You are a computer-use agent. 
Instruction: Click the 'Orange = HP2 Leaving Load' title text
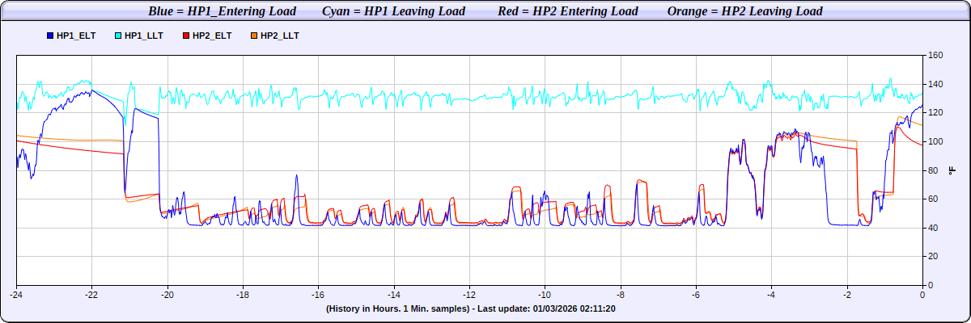point(744,11)
